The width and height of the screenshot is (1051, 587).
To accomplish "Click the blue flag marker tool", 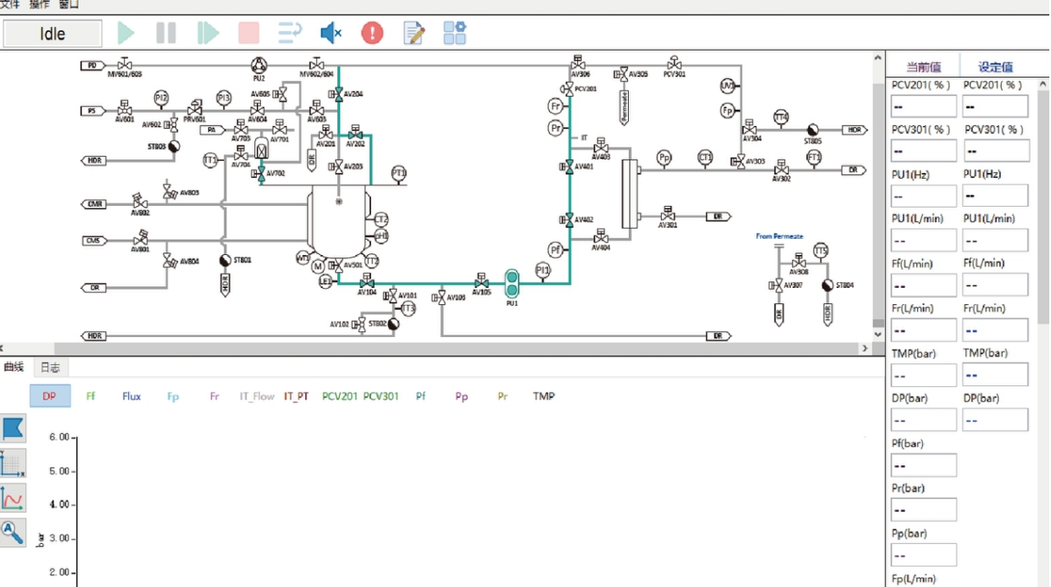I will [x=13, y=429].
